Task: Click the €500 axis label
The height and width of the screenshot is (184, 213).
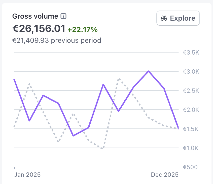Action: click(x=190, y=167)
